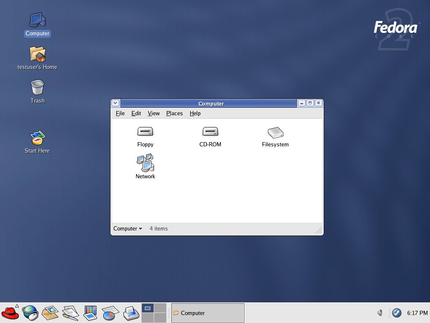The height and width of the screenshot is (323, 430).
Task: Launch the presentation application icon
Action: 90,313
